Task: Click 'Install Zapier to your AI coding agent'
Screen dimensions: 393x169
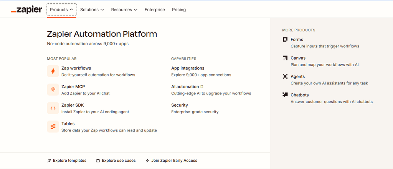Action: click(x=95, y=112)
